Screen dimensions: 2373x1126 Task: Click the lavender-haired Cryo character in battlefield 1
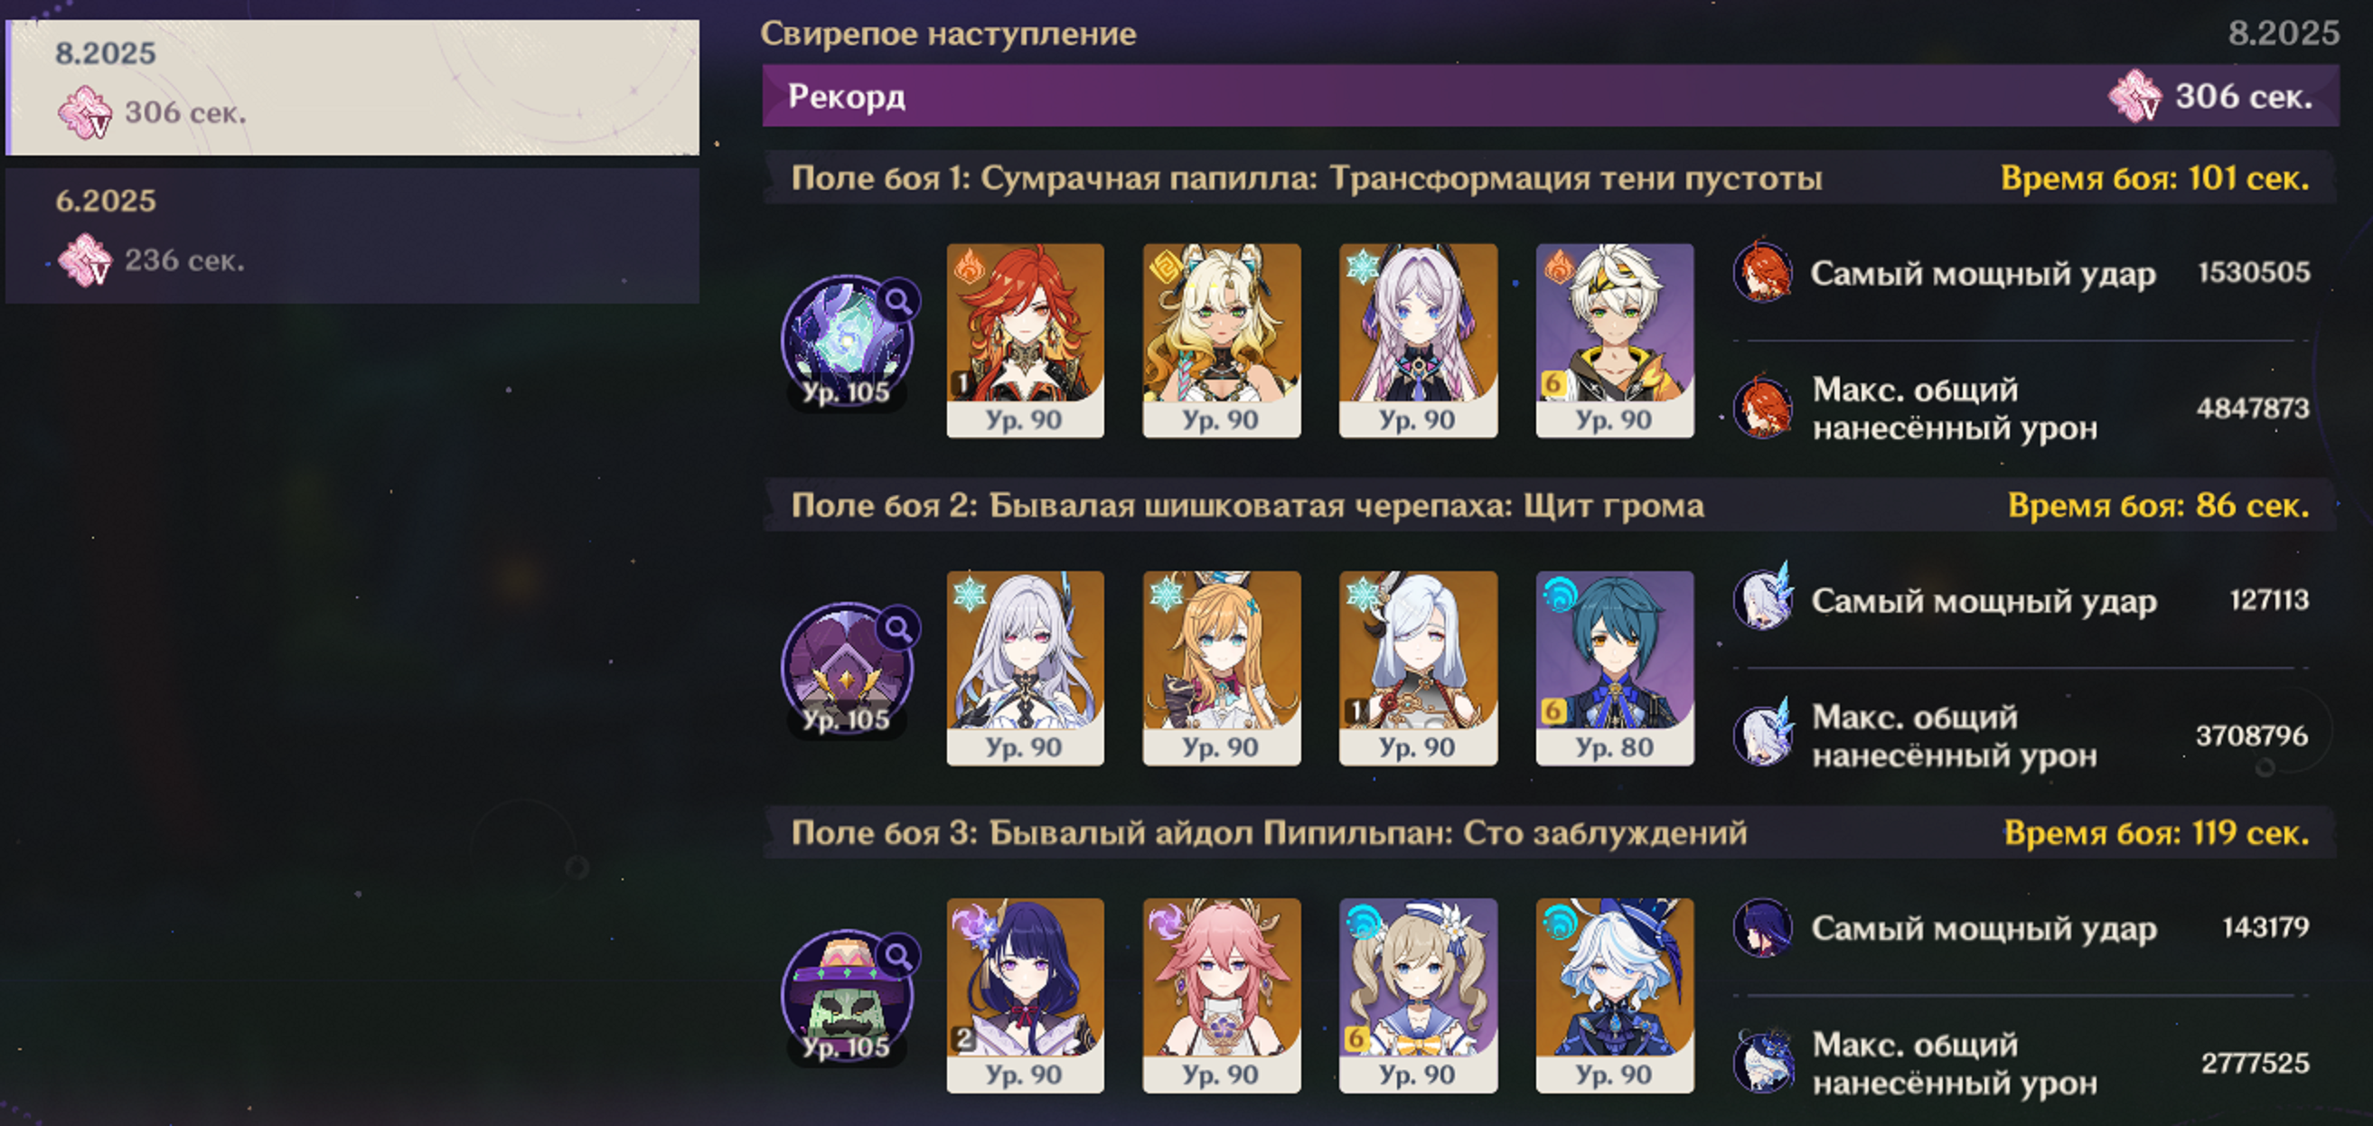1418,340
